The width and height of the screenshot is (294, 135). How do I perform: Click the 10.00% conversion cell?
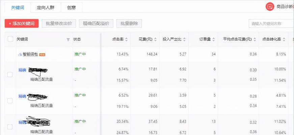(x=280, y=69)
